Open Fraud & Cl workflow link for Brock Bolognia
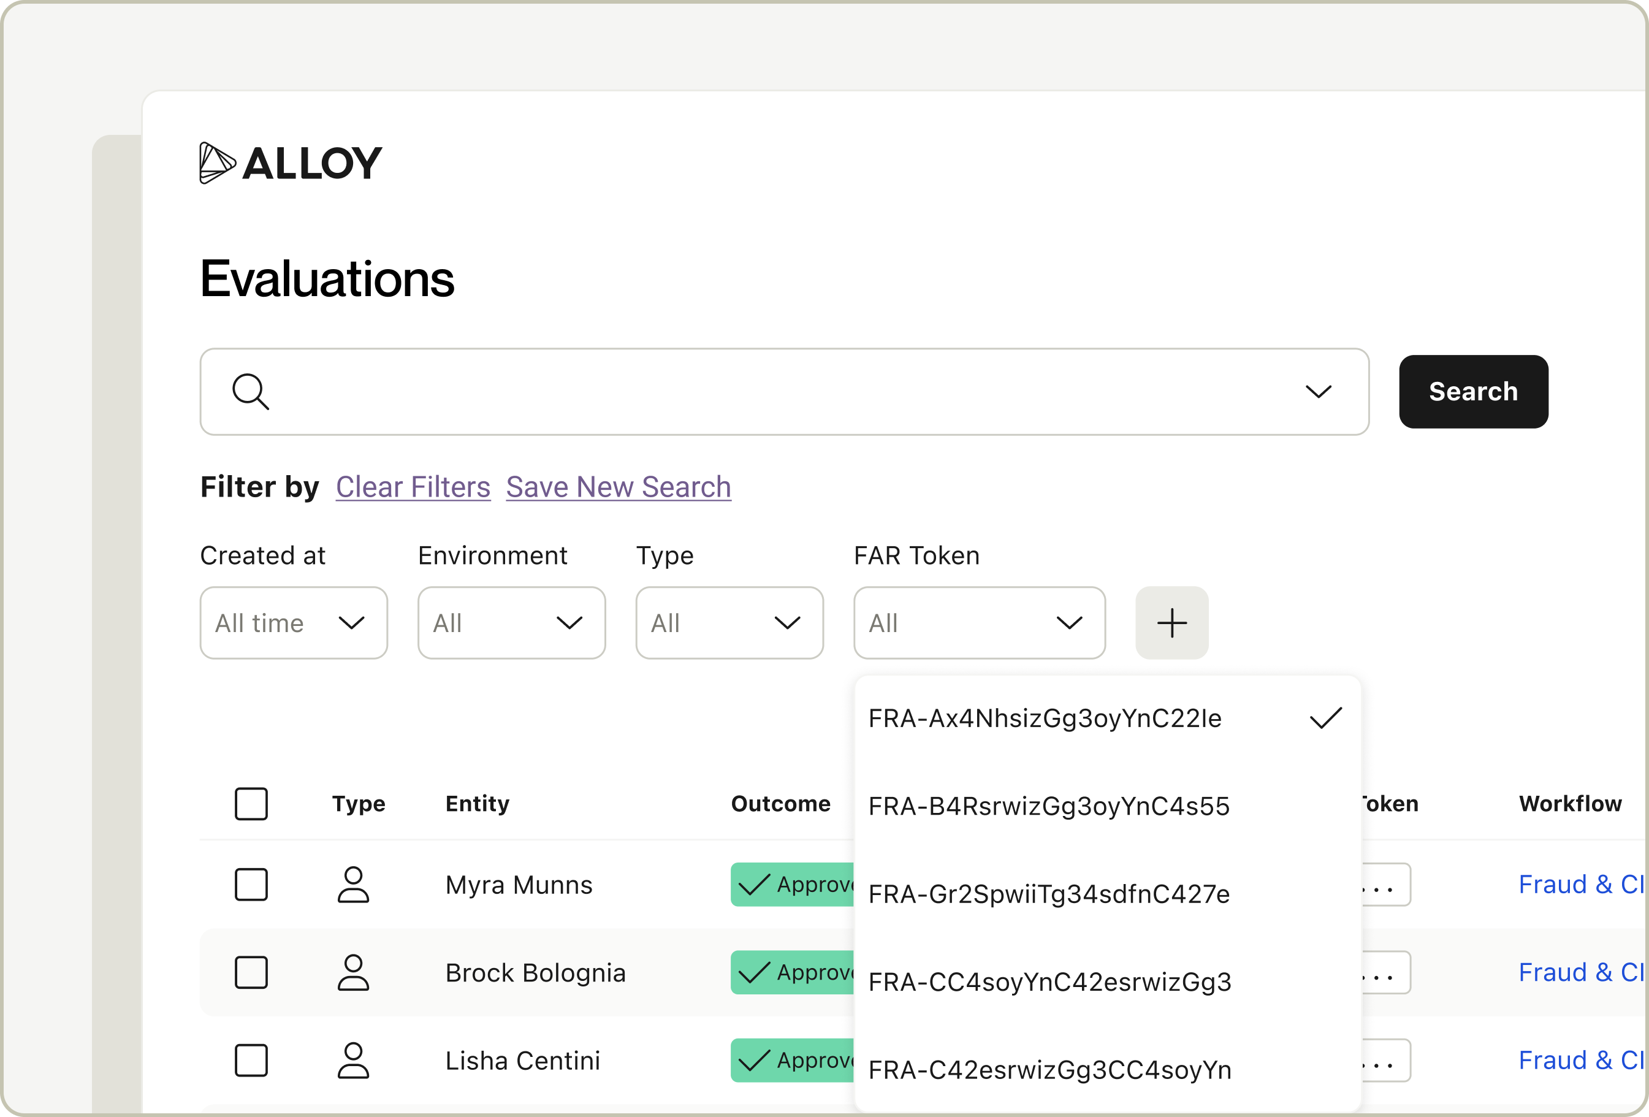Image resolution: width=1649 pixels, height=1117 pixels. (x=1581, y=972)
